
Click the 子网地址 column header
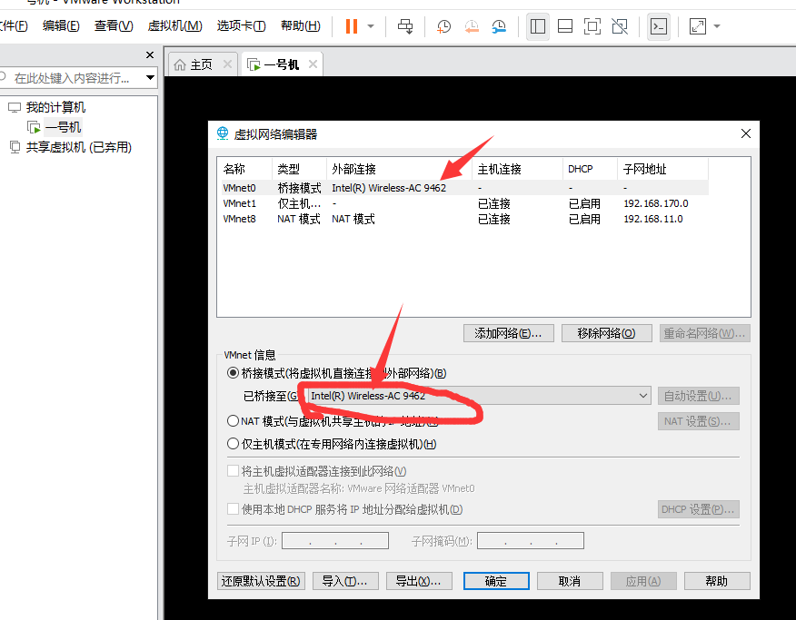click(662, 169)
